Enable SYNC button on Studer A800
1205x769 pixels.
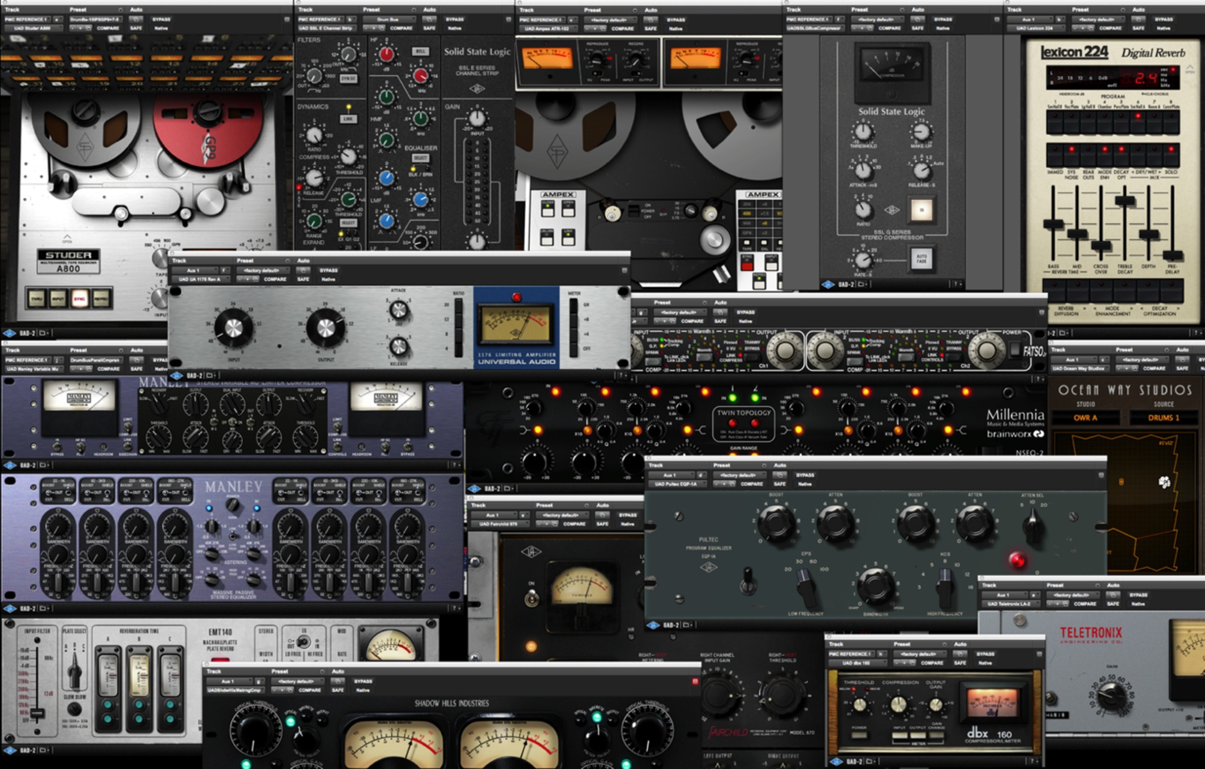pos(79,299)
